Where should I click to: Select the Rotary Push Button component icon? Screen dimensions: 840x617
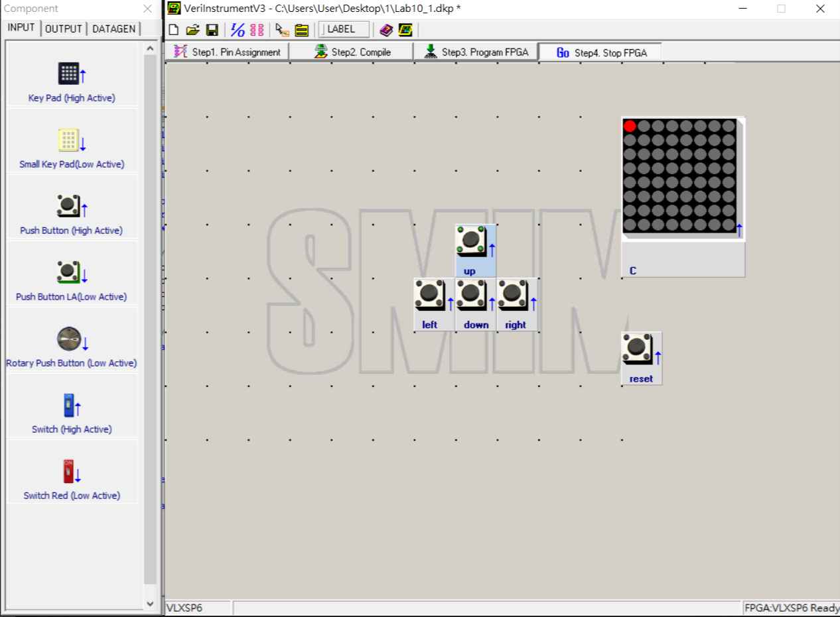[x=72, y=339]
